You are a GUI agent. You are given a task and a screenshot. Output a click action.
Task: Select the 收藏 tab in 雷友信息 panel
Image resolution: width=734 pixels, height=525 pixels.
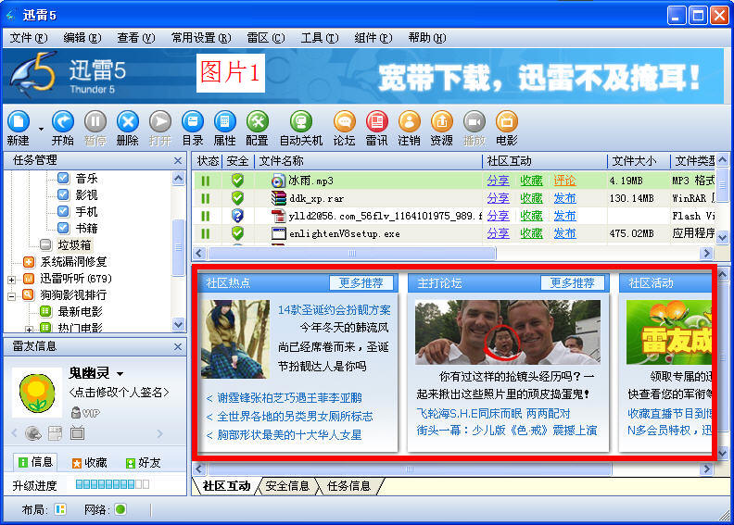coord(89,463)
